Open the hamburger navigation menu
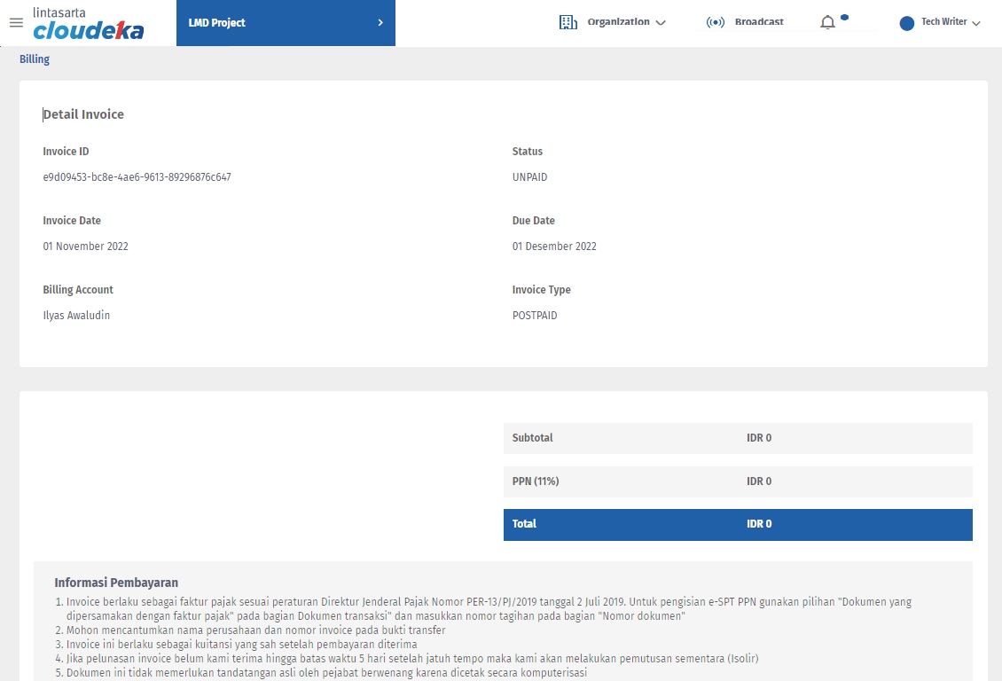Image resolution: width=1002 pixels, height=681 pixels. pyautogui.click(x=16, y=23)
